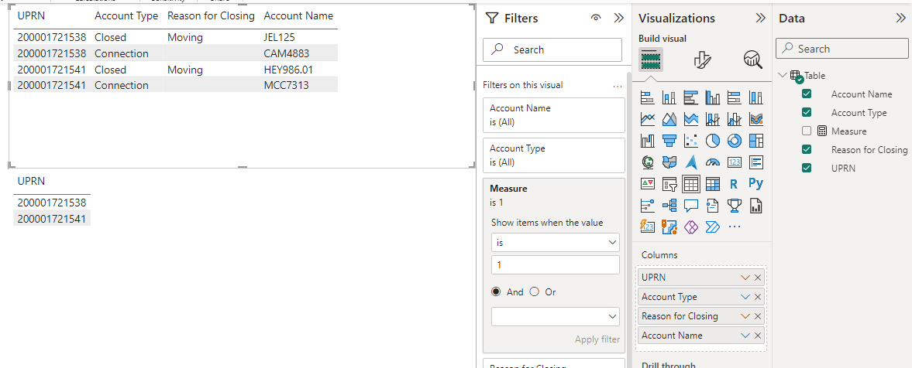Viewport: 912px width, 368px height.
Task: Click the Apply filter button
Action: click(597, 339)
